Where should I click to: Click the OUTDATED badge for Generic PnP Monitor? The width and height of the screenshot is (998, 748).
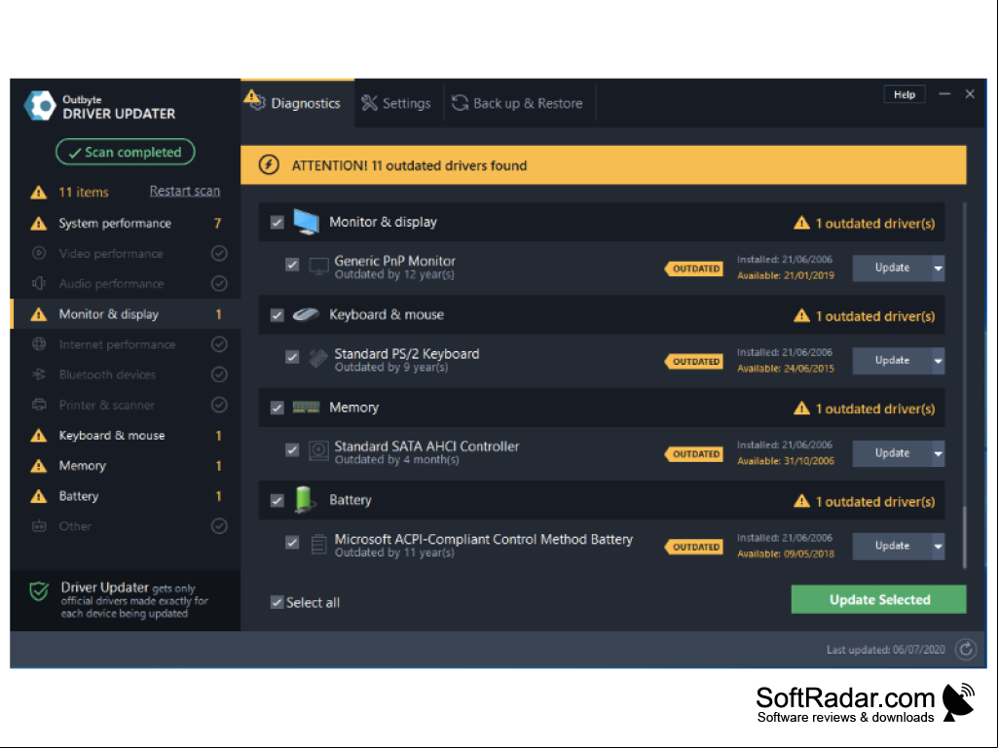(694, 268)
